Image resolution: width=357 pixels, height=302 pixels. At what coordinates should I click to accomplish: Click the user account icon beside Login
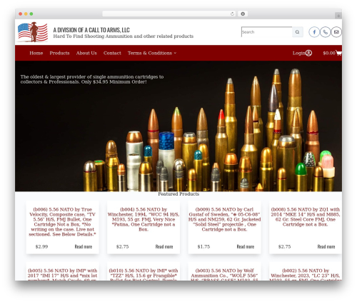point(308,53)
